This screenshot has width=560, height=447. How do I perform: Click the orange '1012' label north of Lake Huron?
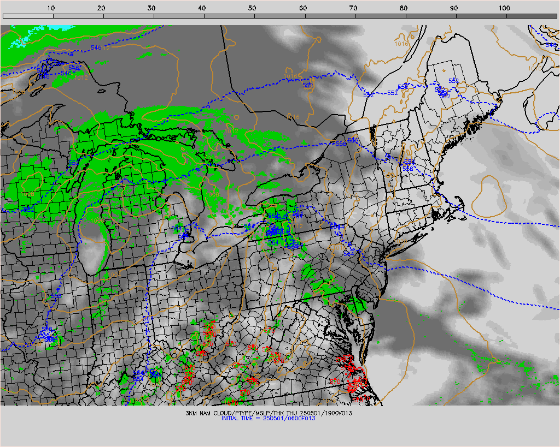(x=231, y=131)
